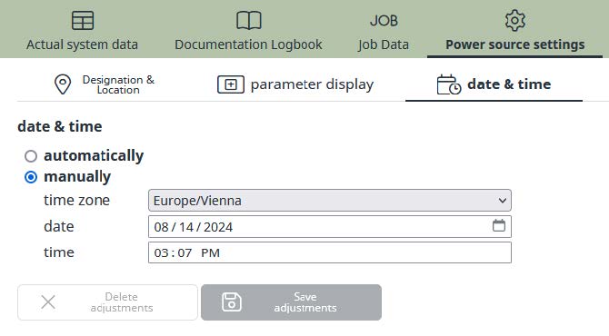This screenshot has height=336, width=609.
Task: Click the calendar-clock icon beside date & time
Action: pyautogui.click(x=449, y=84)
